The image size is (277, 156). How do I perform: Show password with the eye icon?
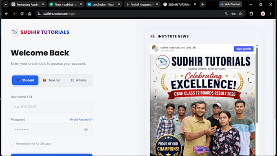[86, 130]
